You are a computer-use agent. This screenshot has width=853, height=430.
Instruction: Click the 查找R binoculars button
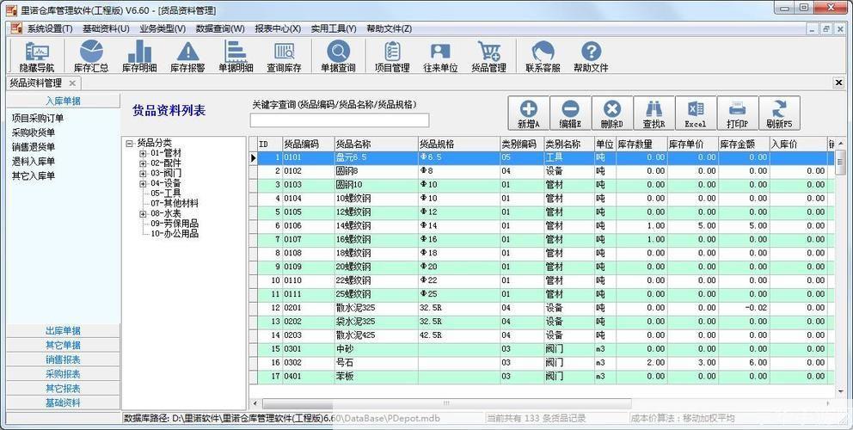(x=654, y=114)
